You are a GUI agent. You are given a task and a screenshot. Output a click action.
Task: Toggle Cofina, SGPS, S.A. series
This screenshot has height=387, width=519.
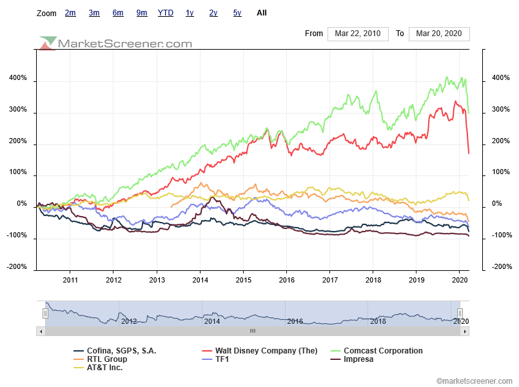[x=115, y=351]
